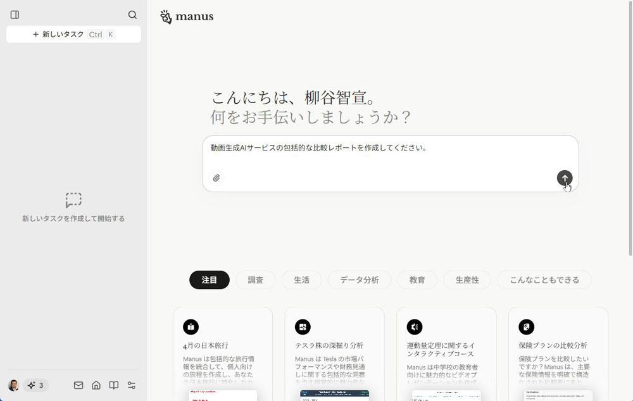Open the settings sliders icon
This screenshot has height=401, width=633.
132,385
